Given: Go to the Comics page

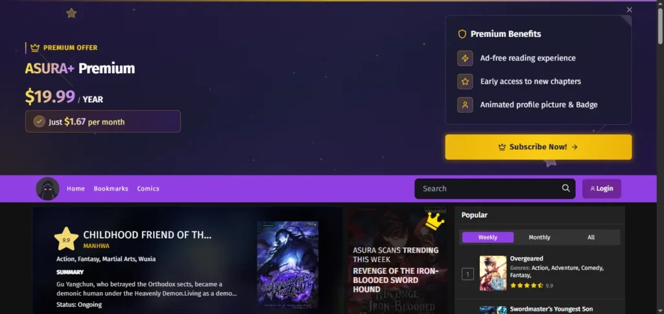Looking at the screenshot, I should [148, 188].
